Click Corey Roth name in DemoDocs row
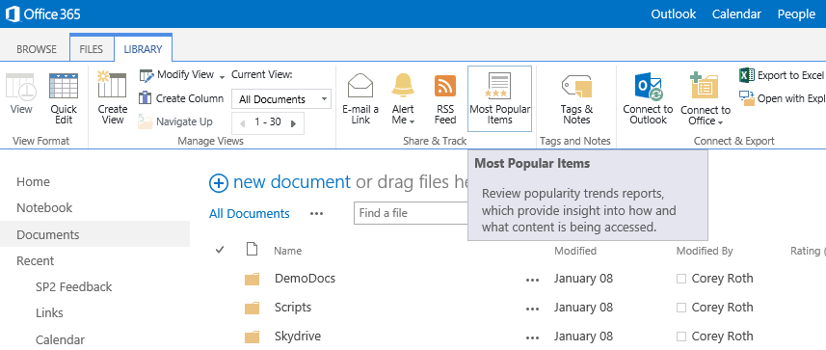 coord(722,279)
